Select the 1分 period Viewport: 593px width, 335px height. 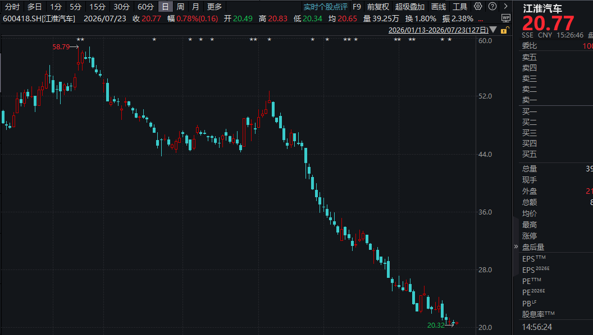coord(56,7)
